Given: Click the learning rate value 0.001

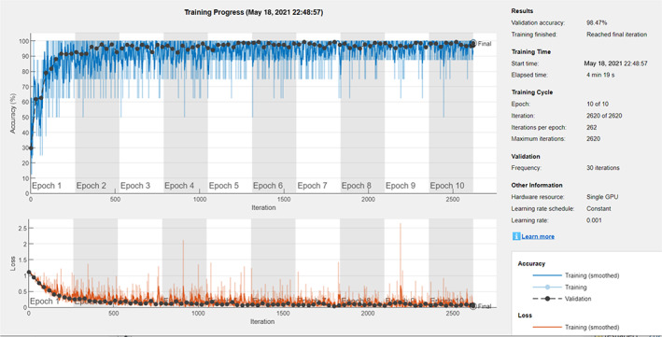Looking at the screenshot, I should point(594,220).
